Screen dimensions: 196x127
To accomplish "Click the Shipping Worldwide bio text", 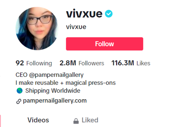I will pyautogui.click(x=53, y=91).
